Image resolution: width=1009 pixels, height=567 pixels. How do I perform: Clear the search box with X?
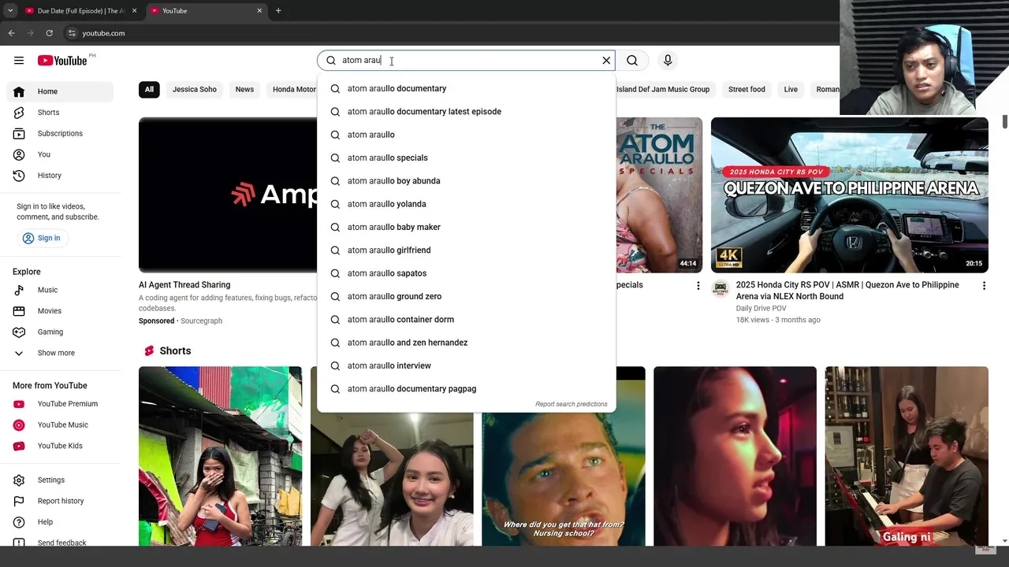[606, 61]
